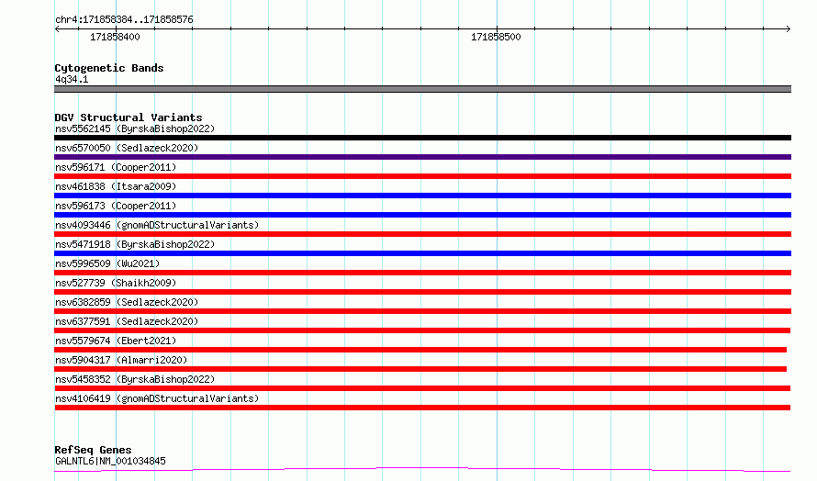This screenshot has height=481, width=817.
Task: Click label nsv5562145 (ByrskaBishop2022)
Action: (135, 129)
